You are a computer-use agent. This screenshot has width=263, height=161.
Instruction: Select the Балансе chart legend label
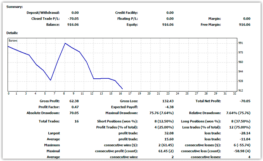pyautogui.click(x=13, y=41)
